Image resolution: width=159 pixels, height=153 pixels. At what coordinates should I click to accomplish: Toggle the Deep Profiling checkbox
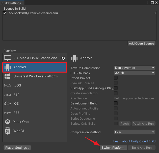(x=116, y=113)
